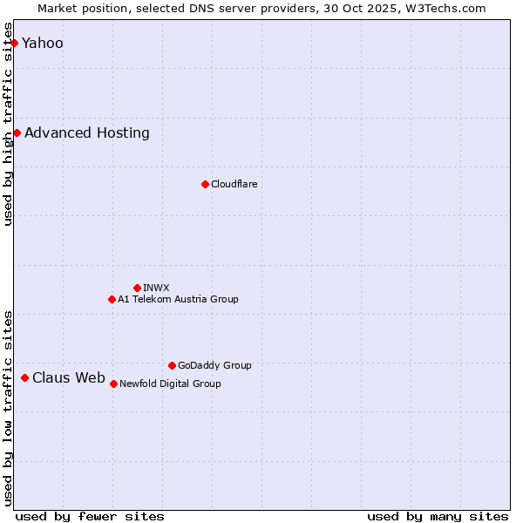The image size is (523, 523).
Task: Click the 'used by fewer sites' axis label
Action: 90,516
